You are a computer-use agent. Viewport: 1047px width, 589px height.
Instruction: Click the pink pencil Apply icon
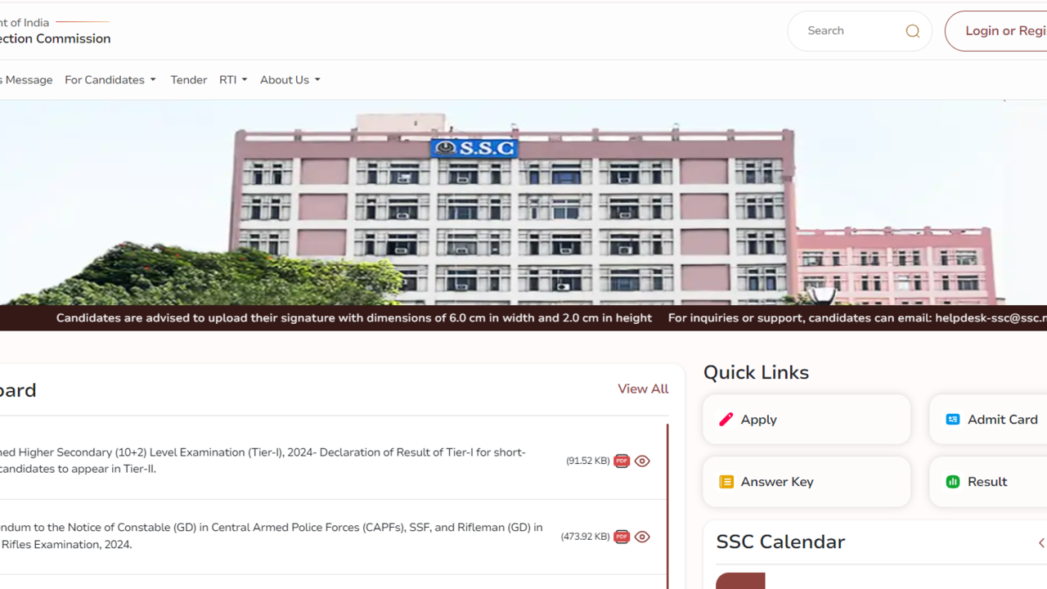[726, 420]
